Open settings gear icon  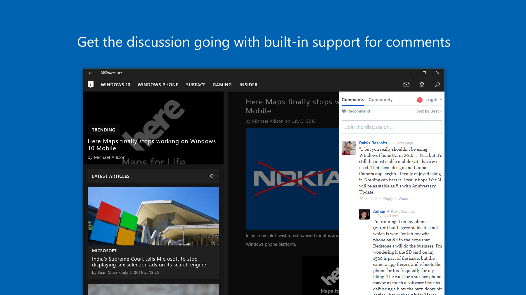point(422,85)
